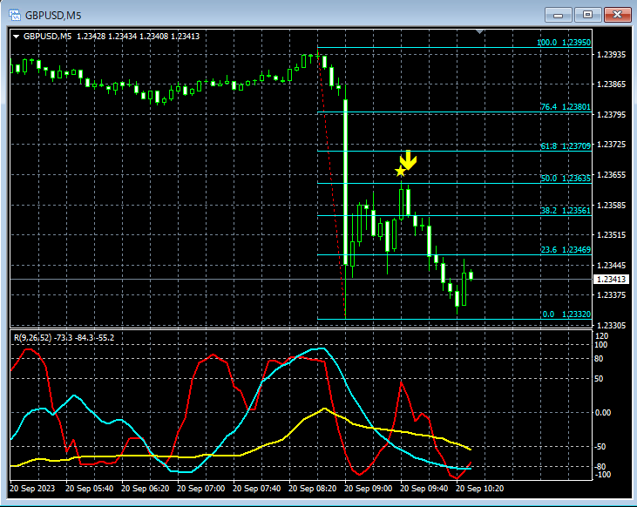Select the 50.0 Fibonacci level label 1.23635
The width and height of the screenshot is (637, 507).
tap(565, 178)
